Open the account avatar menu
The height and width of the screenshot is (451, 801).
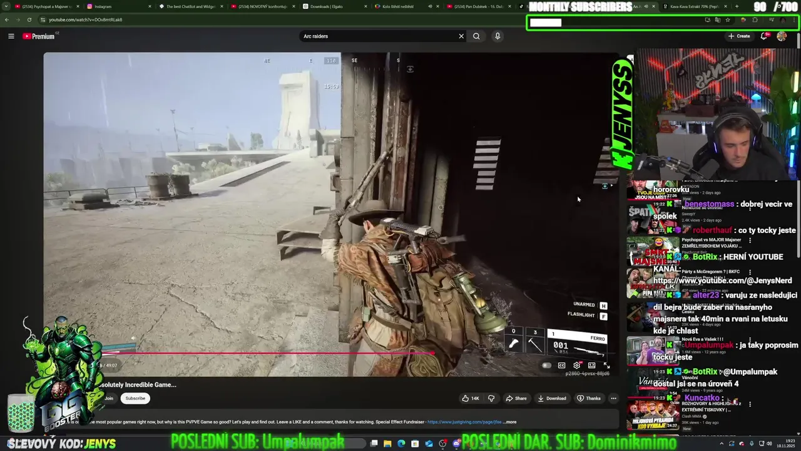coord(782,36)
